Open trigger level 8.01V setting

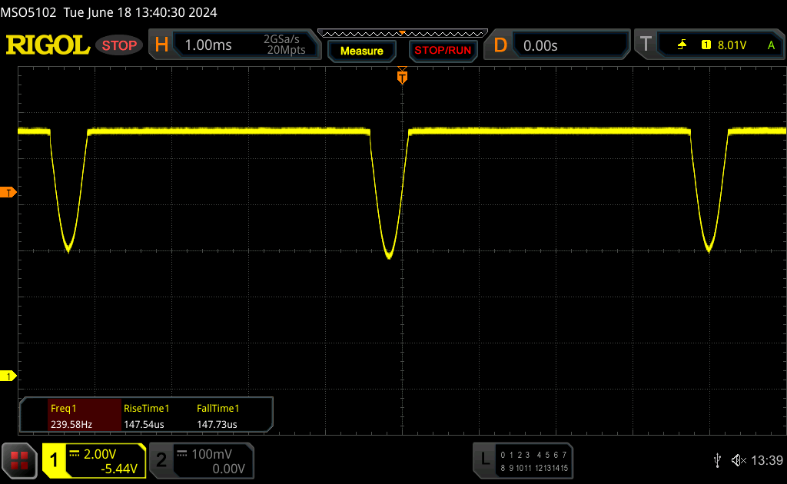[x=732, y=45]
